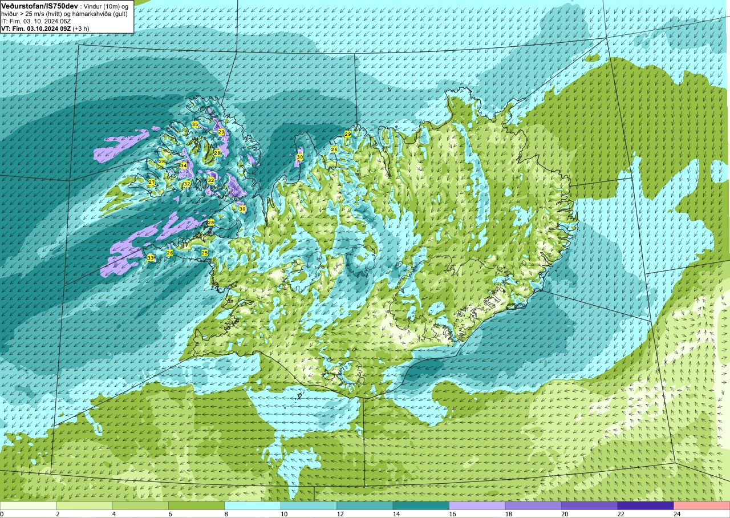Click the yellow gust marker 27
This screenshot has width=730, height=518.
click(x=152, y=183)
